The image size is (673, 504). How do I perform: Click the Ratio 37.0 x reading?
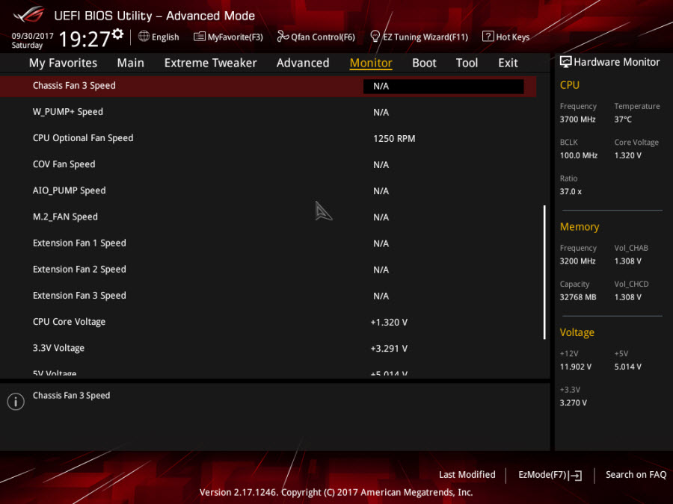click(x=571, y=192)
